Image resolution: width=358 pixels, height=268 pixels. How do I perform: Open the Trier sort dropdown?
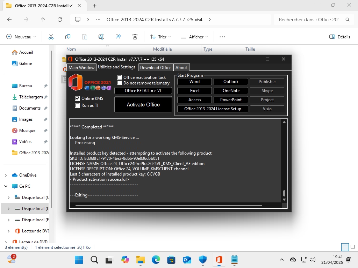coord(160,37)
